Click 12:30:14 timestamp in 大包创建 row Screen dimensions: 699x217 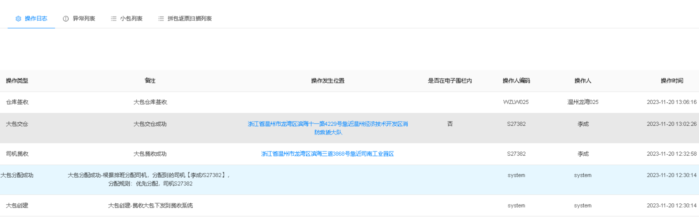[x=672, y=206]
